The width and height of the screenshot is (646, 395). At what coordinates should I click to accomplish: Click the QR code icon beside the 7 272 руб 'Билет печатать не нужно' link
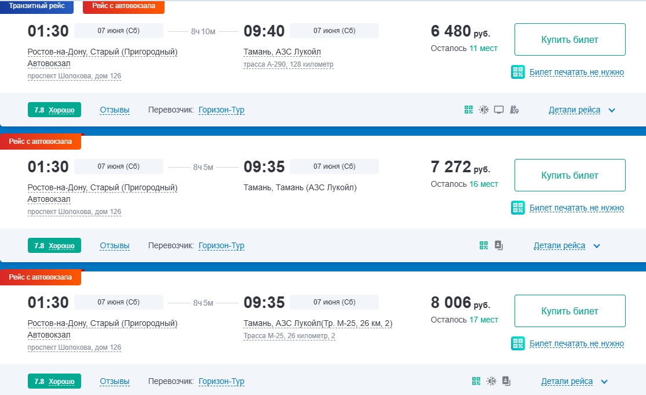tap(518, 208)
